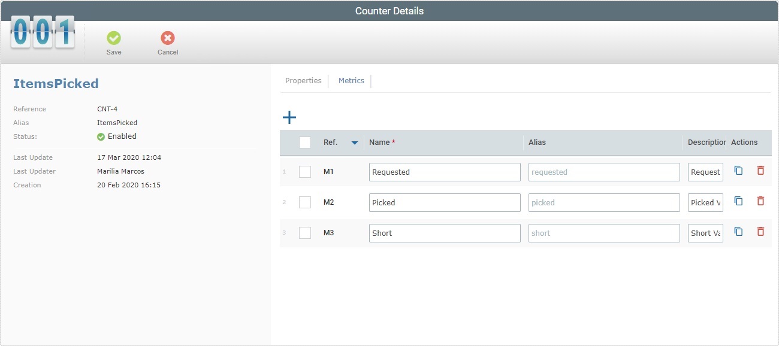
Task: Click the Alias field with 'requested' placeholder
Action: coord(604,172)
